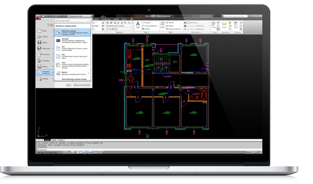Toggle layer 0 padlock lock icon
313x184 pixels.
113,29
